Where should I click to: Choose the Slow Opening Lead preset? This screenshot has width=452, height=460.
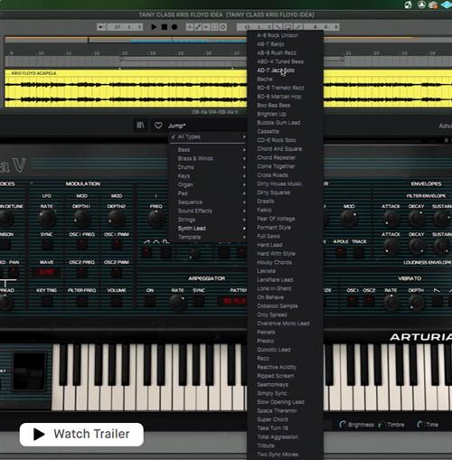point(285,402)
